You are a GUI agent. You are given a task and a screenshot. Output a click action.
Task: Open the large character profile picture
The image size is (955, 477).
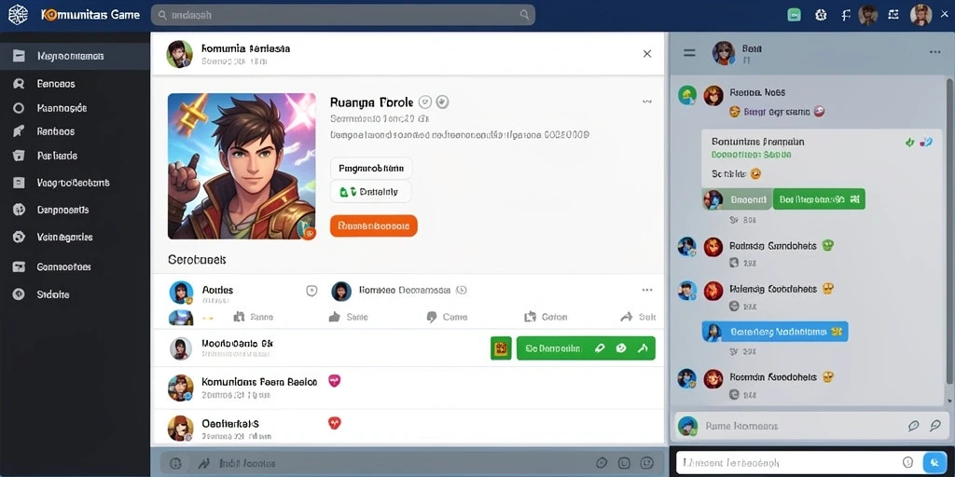click(242, 166)
